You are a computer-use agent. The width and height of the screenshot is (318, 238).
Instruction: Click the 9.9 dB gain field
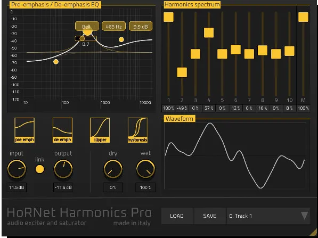[x=141, y=26]
